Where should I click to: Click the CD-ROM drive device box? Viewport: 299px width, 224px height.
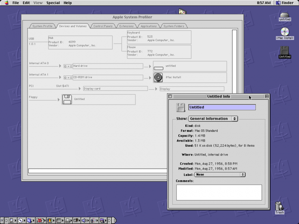(x=108, y=78)
